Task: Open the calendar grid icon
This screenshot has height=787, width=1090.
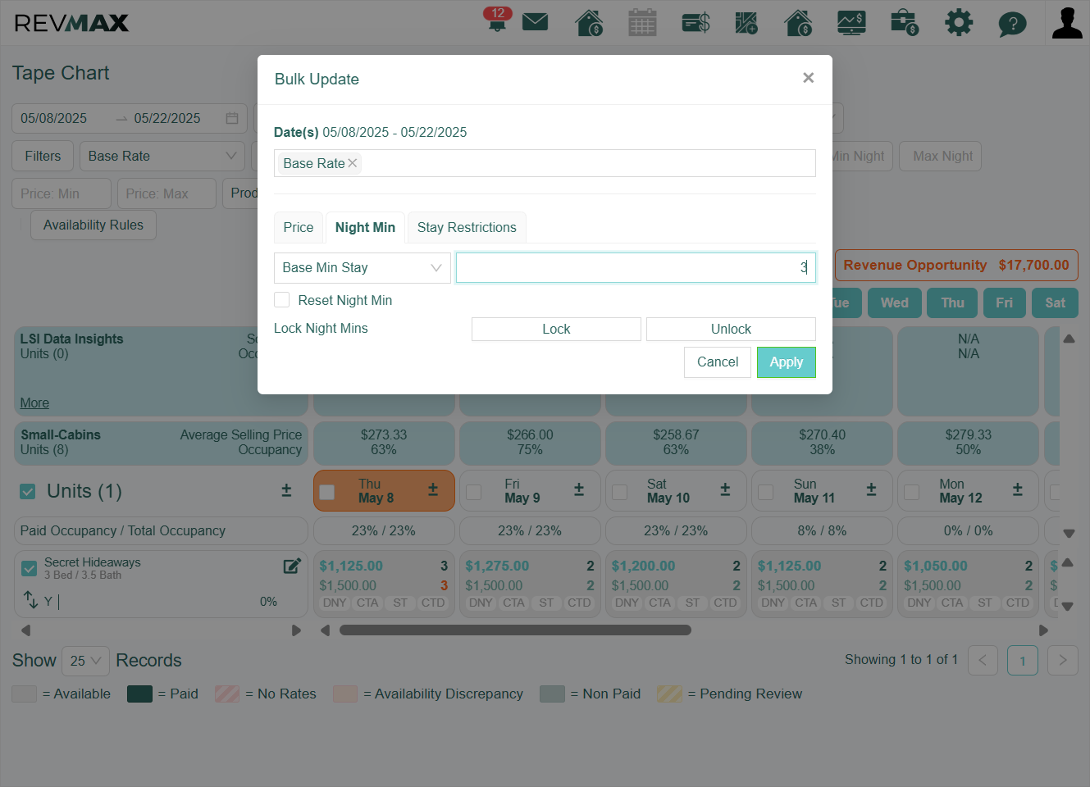Action: point(642,22)
